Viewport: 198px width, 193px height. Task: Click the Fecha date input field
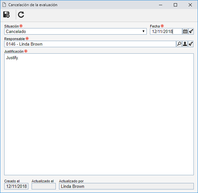166,31
